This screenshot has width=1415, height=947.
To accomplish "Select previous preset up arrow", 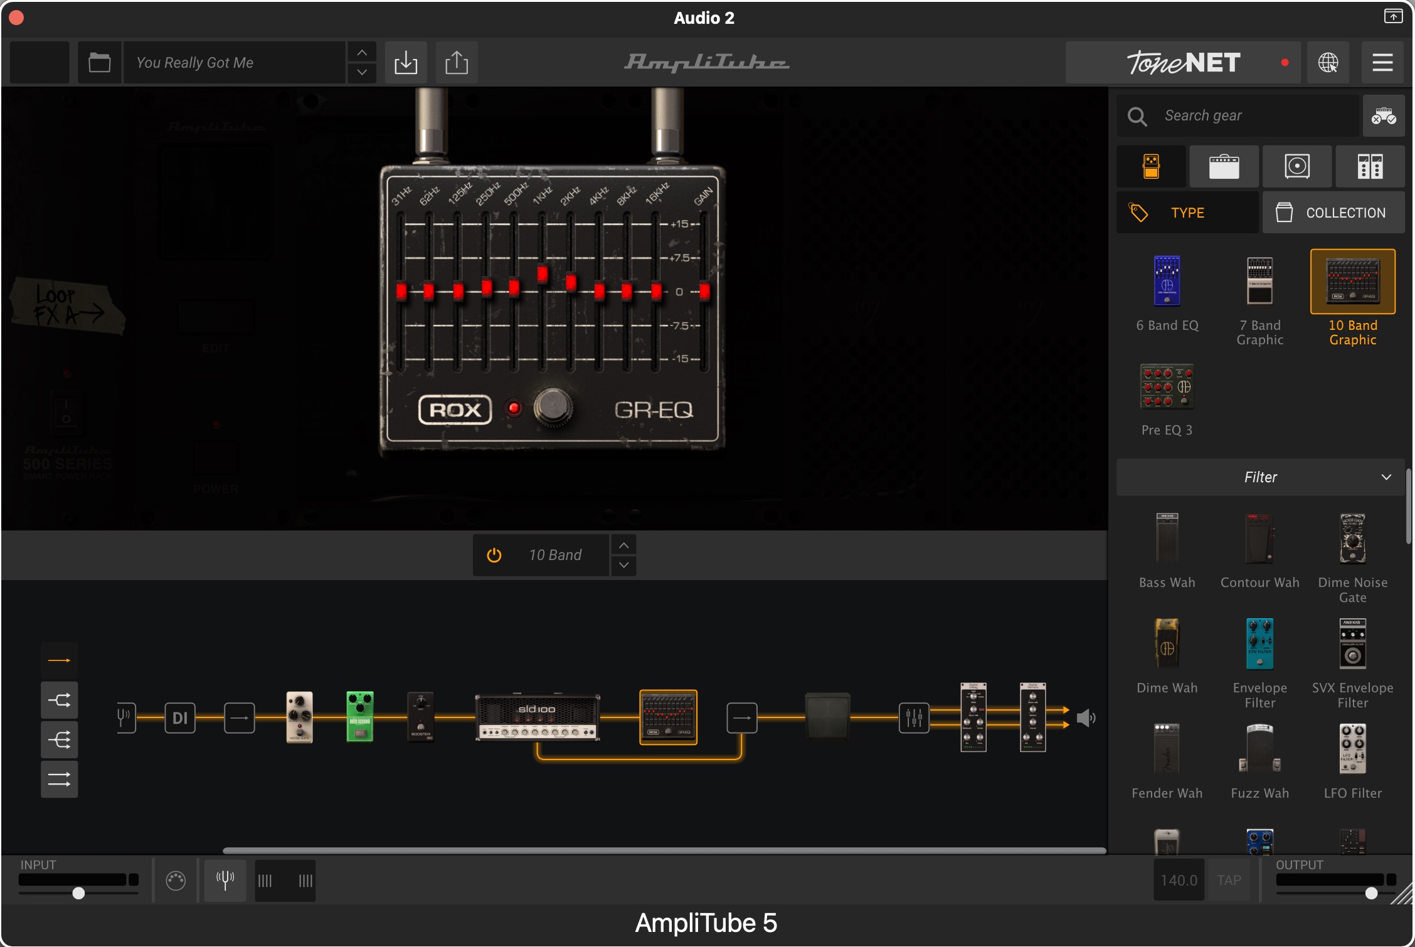I will click(362, 53).
